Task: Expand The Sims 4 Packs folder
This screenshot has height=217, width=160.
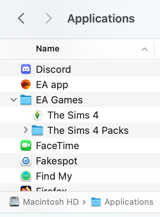Action: pos(26,130)
